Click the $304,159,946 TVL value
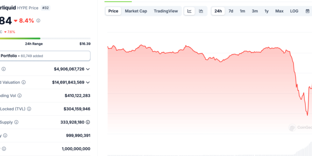Viewport: 312px width, 156px height. pos(77,109)
